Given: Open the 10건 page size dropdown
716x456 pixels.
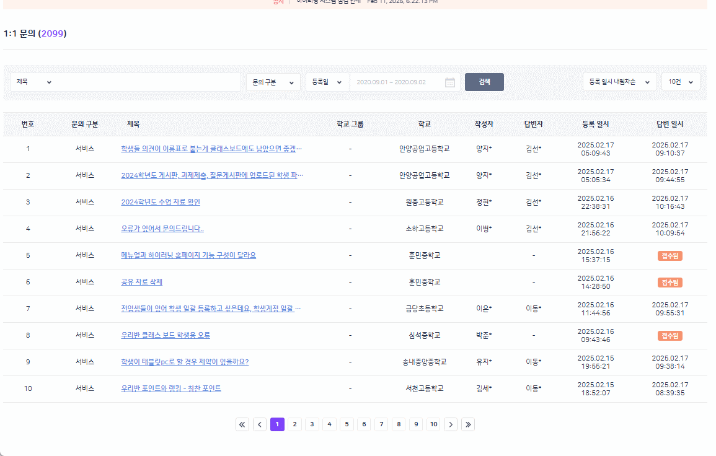Looking at the screenshot, I should pyautogui.click(x=681, y=82).
